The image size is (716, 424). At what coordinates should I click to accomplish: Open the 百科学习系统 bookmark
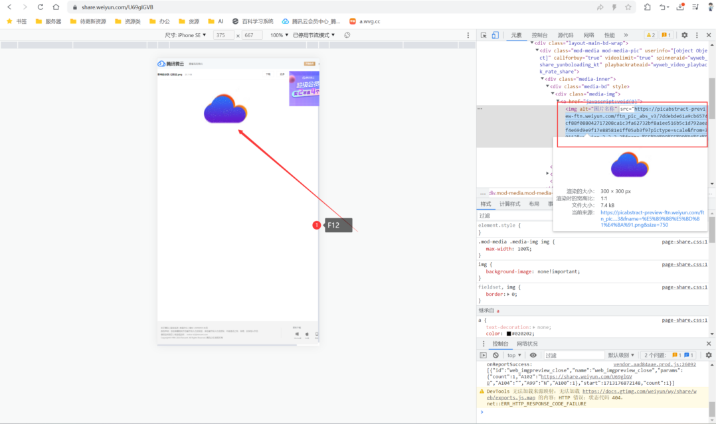(252, 21)
